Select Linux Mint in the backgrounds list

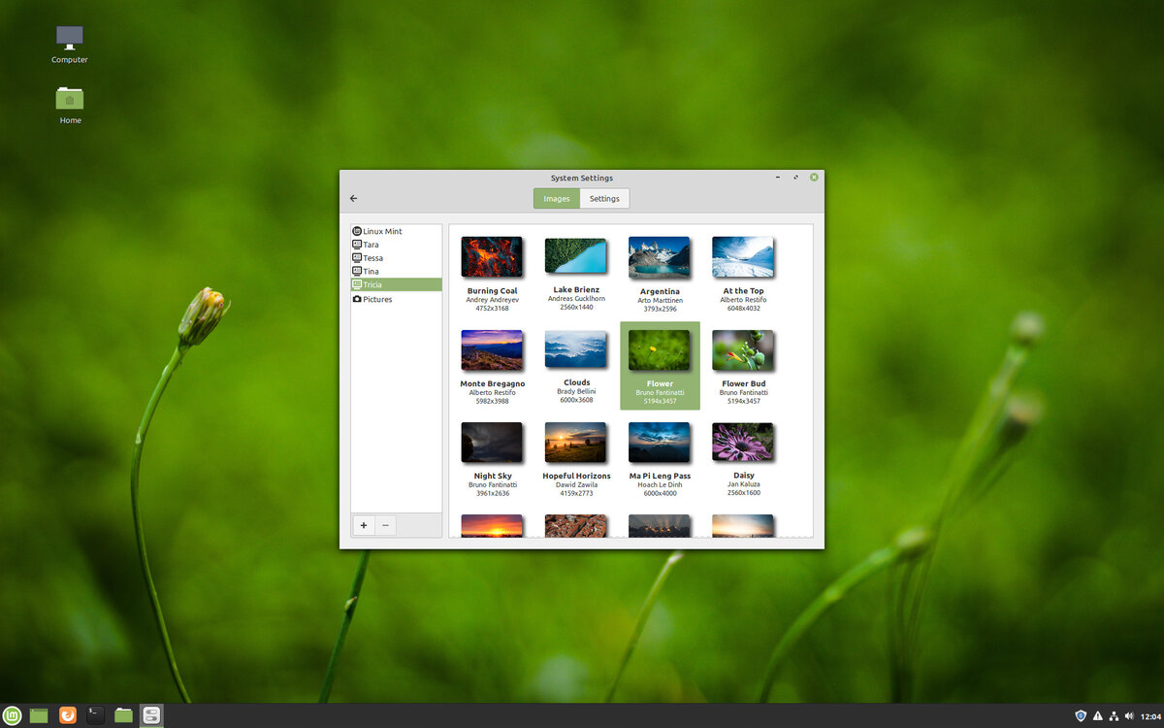pos(396,231)
